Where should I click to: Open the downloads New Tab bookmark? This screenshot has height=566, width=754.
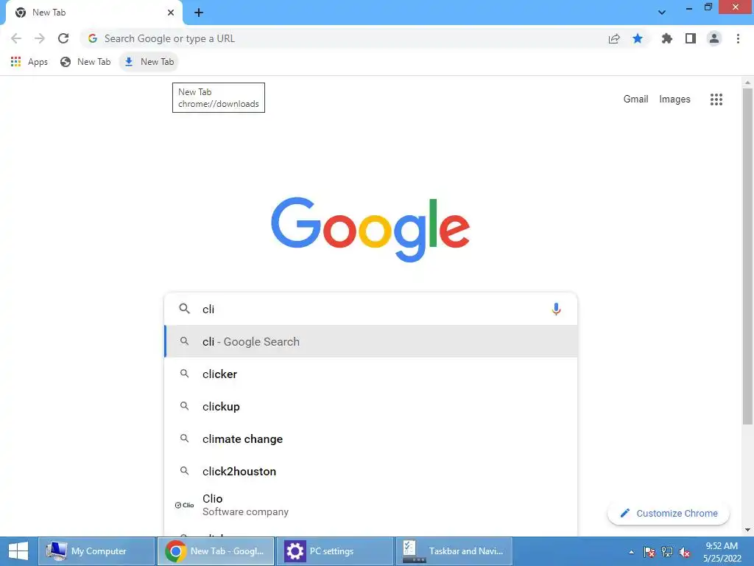point(149,62)
